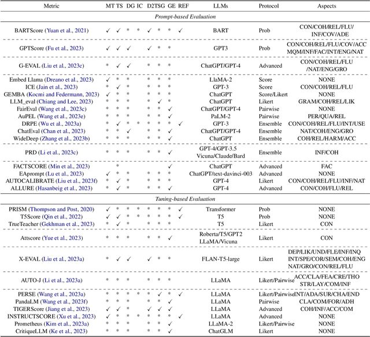Open the Liu et al., 2023a citation
The image size is (370, 337).
coord(63,259)
